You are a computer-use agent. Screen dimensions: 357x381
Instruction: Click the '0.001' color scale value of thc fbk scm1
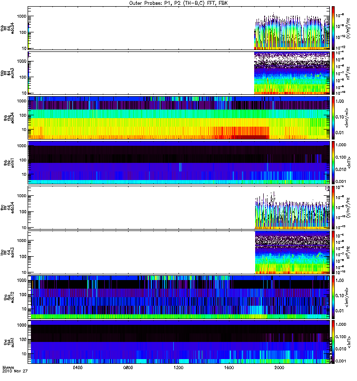tap(341, 361)
